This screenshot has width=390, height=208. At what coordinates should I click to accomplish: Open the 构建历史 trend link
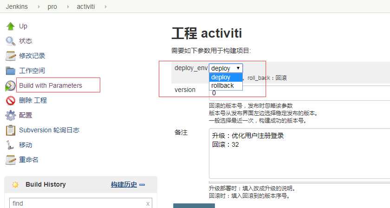124,185
